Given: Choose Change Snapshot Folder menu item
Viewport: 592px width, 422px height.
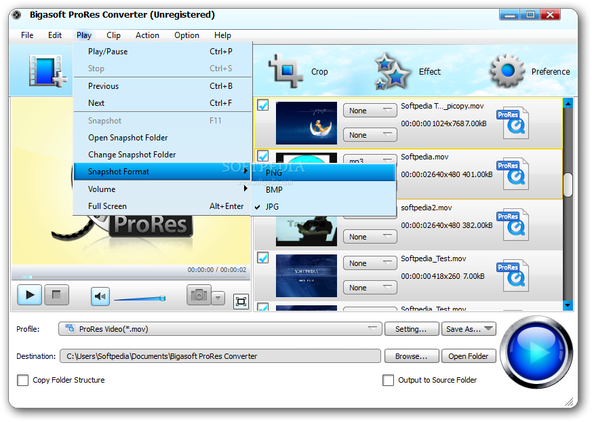Looking at the screenshot, I should click(163, 155).
